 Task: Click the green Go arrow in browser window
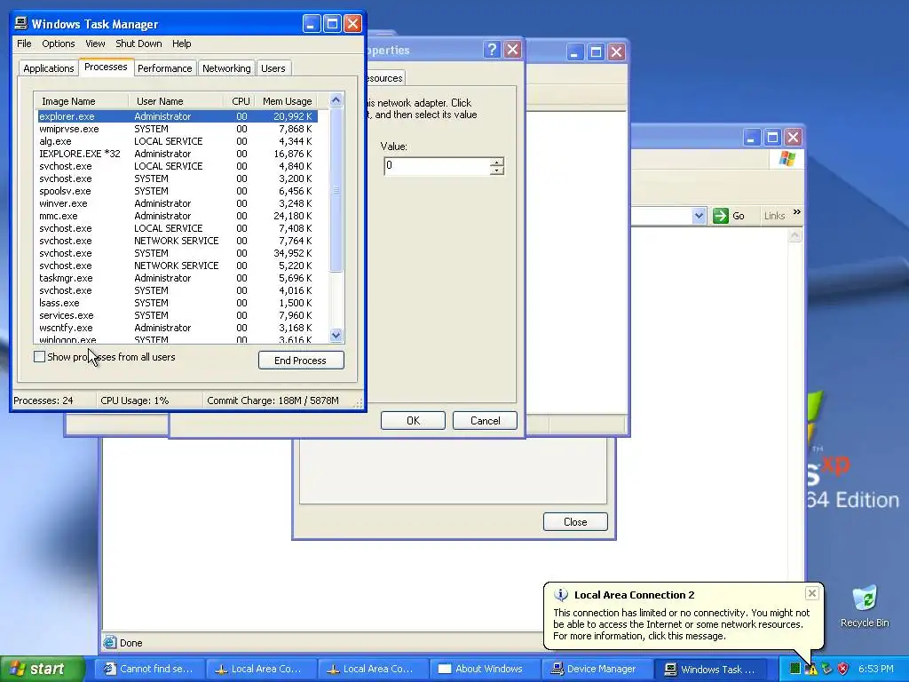click(x=721, y=216)
